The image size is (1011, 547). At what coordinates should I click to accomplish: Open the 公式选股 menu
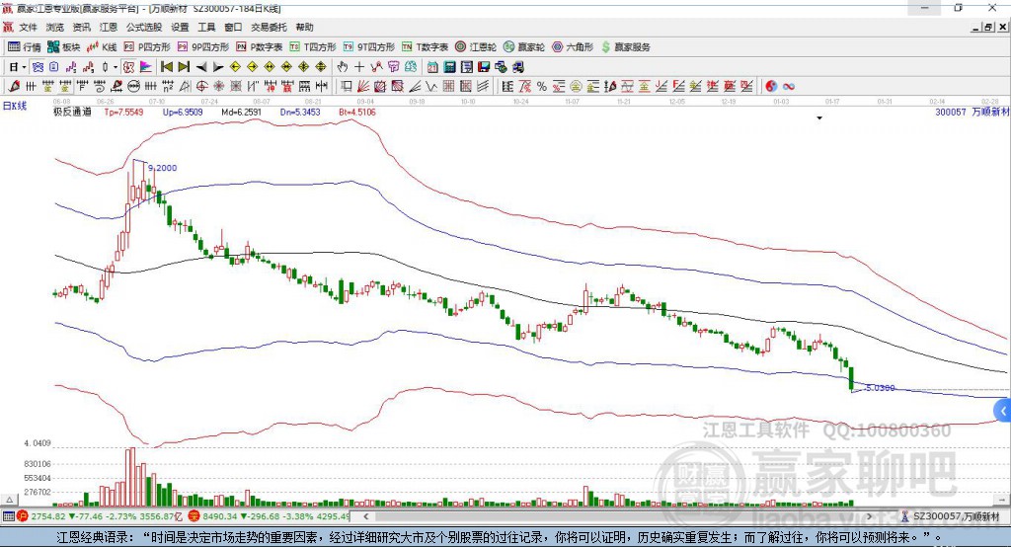pyautogui.click(x=144, y=27)
